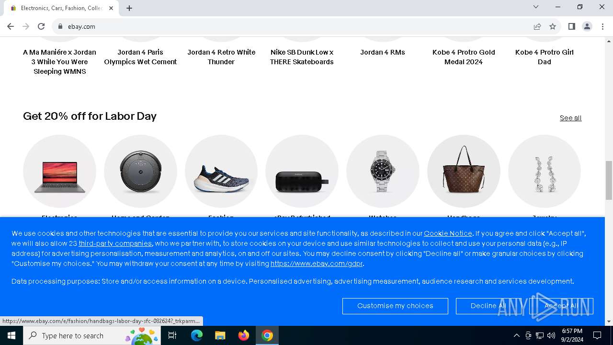
Task: Open Kobe 4 Protro Gold Medal 2024
Action: (x=464, y=57)
